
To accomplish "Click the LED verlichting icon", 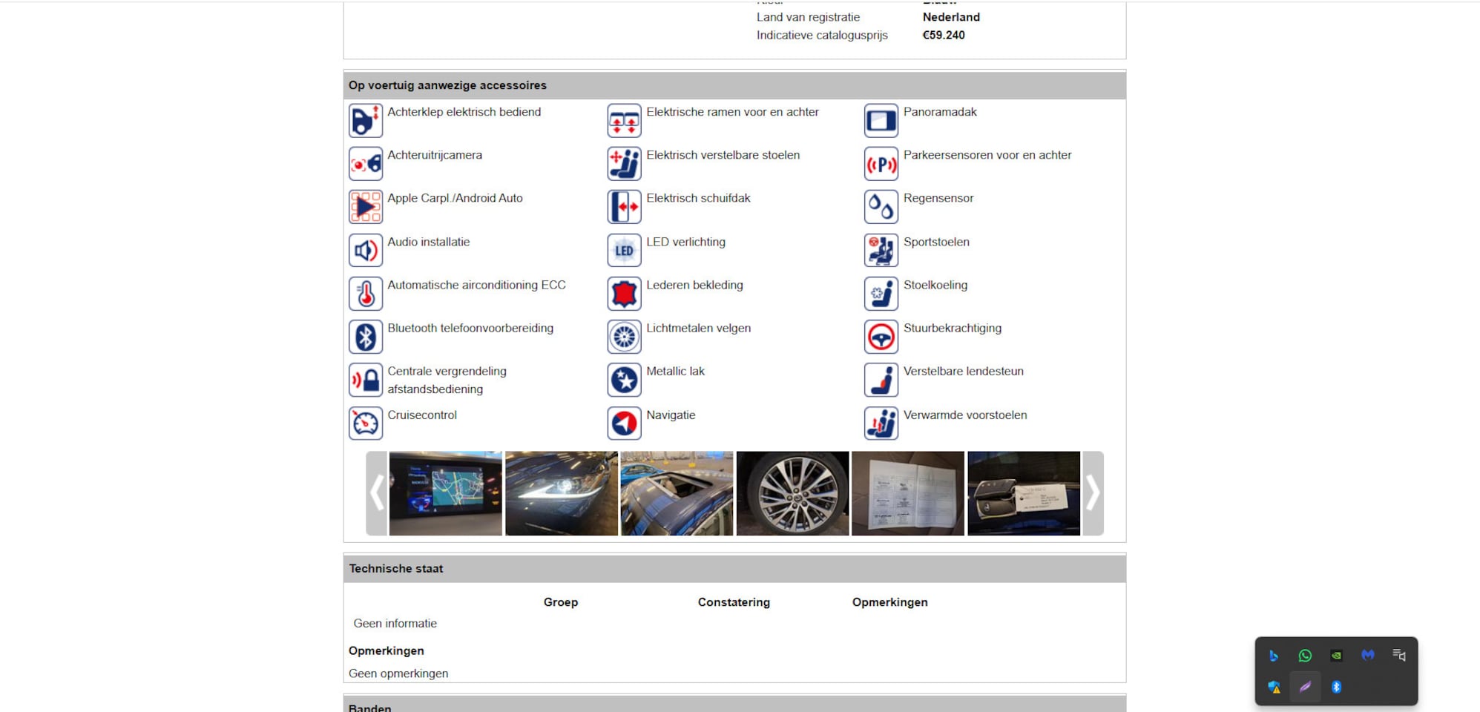I will (624, 251).
